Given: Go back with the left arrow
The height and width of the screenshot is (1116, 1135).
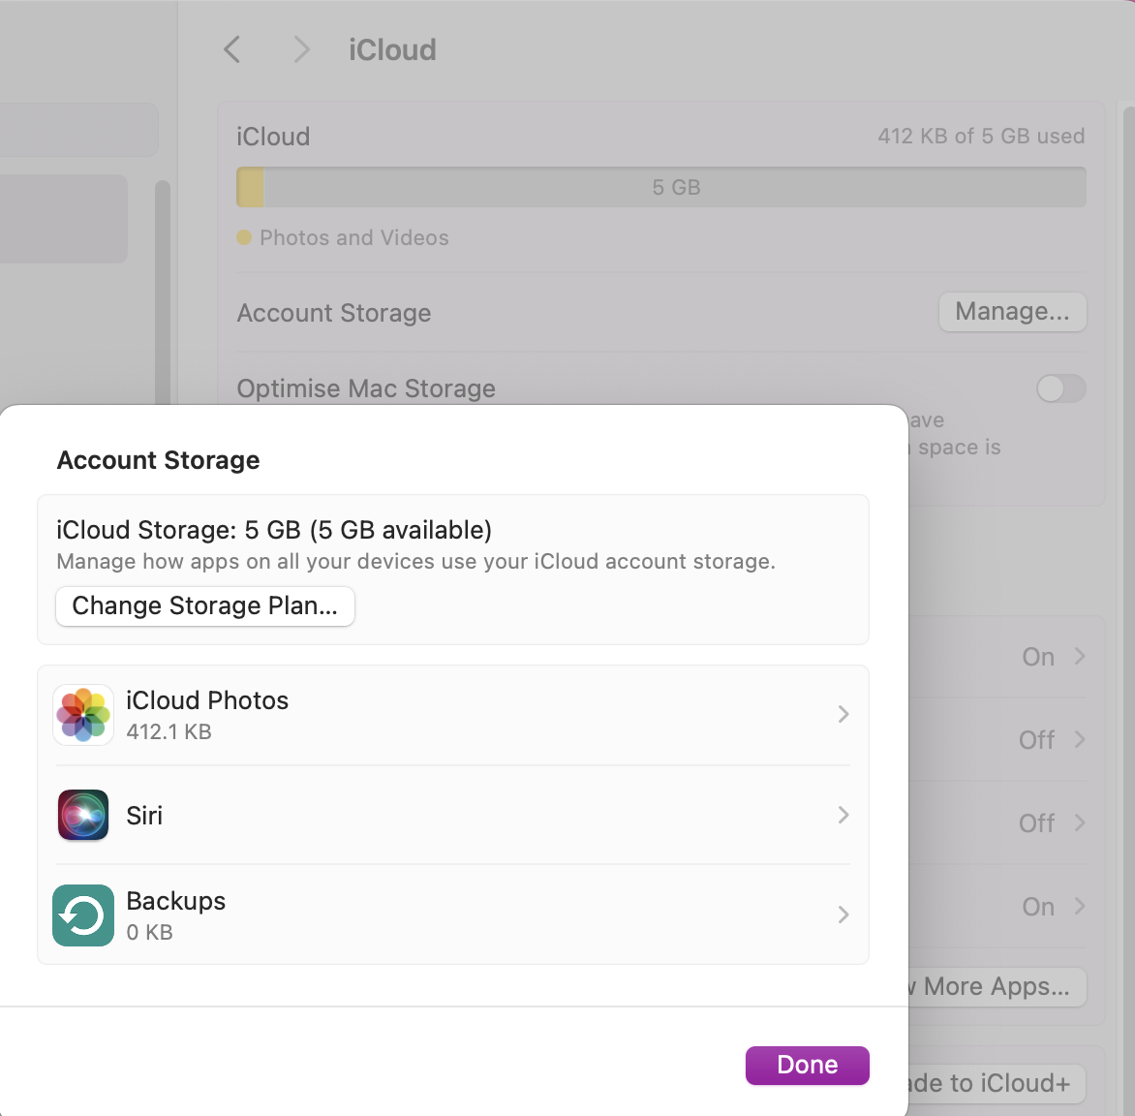Looking at the screenshot, I should pos(231,50).
